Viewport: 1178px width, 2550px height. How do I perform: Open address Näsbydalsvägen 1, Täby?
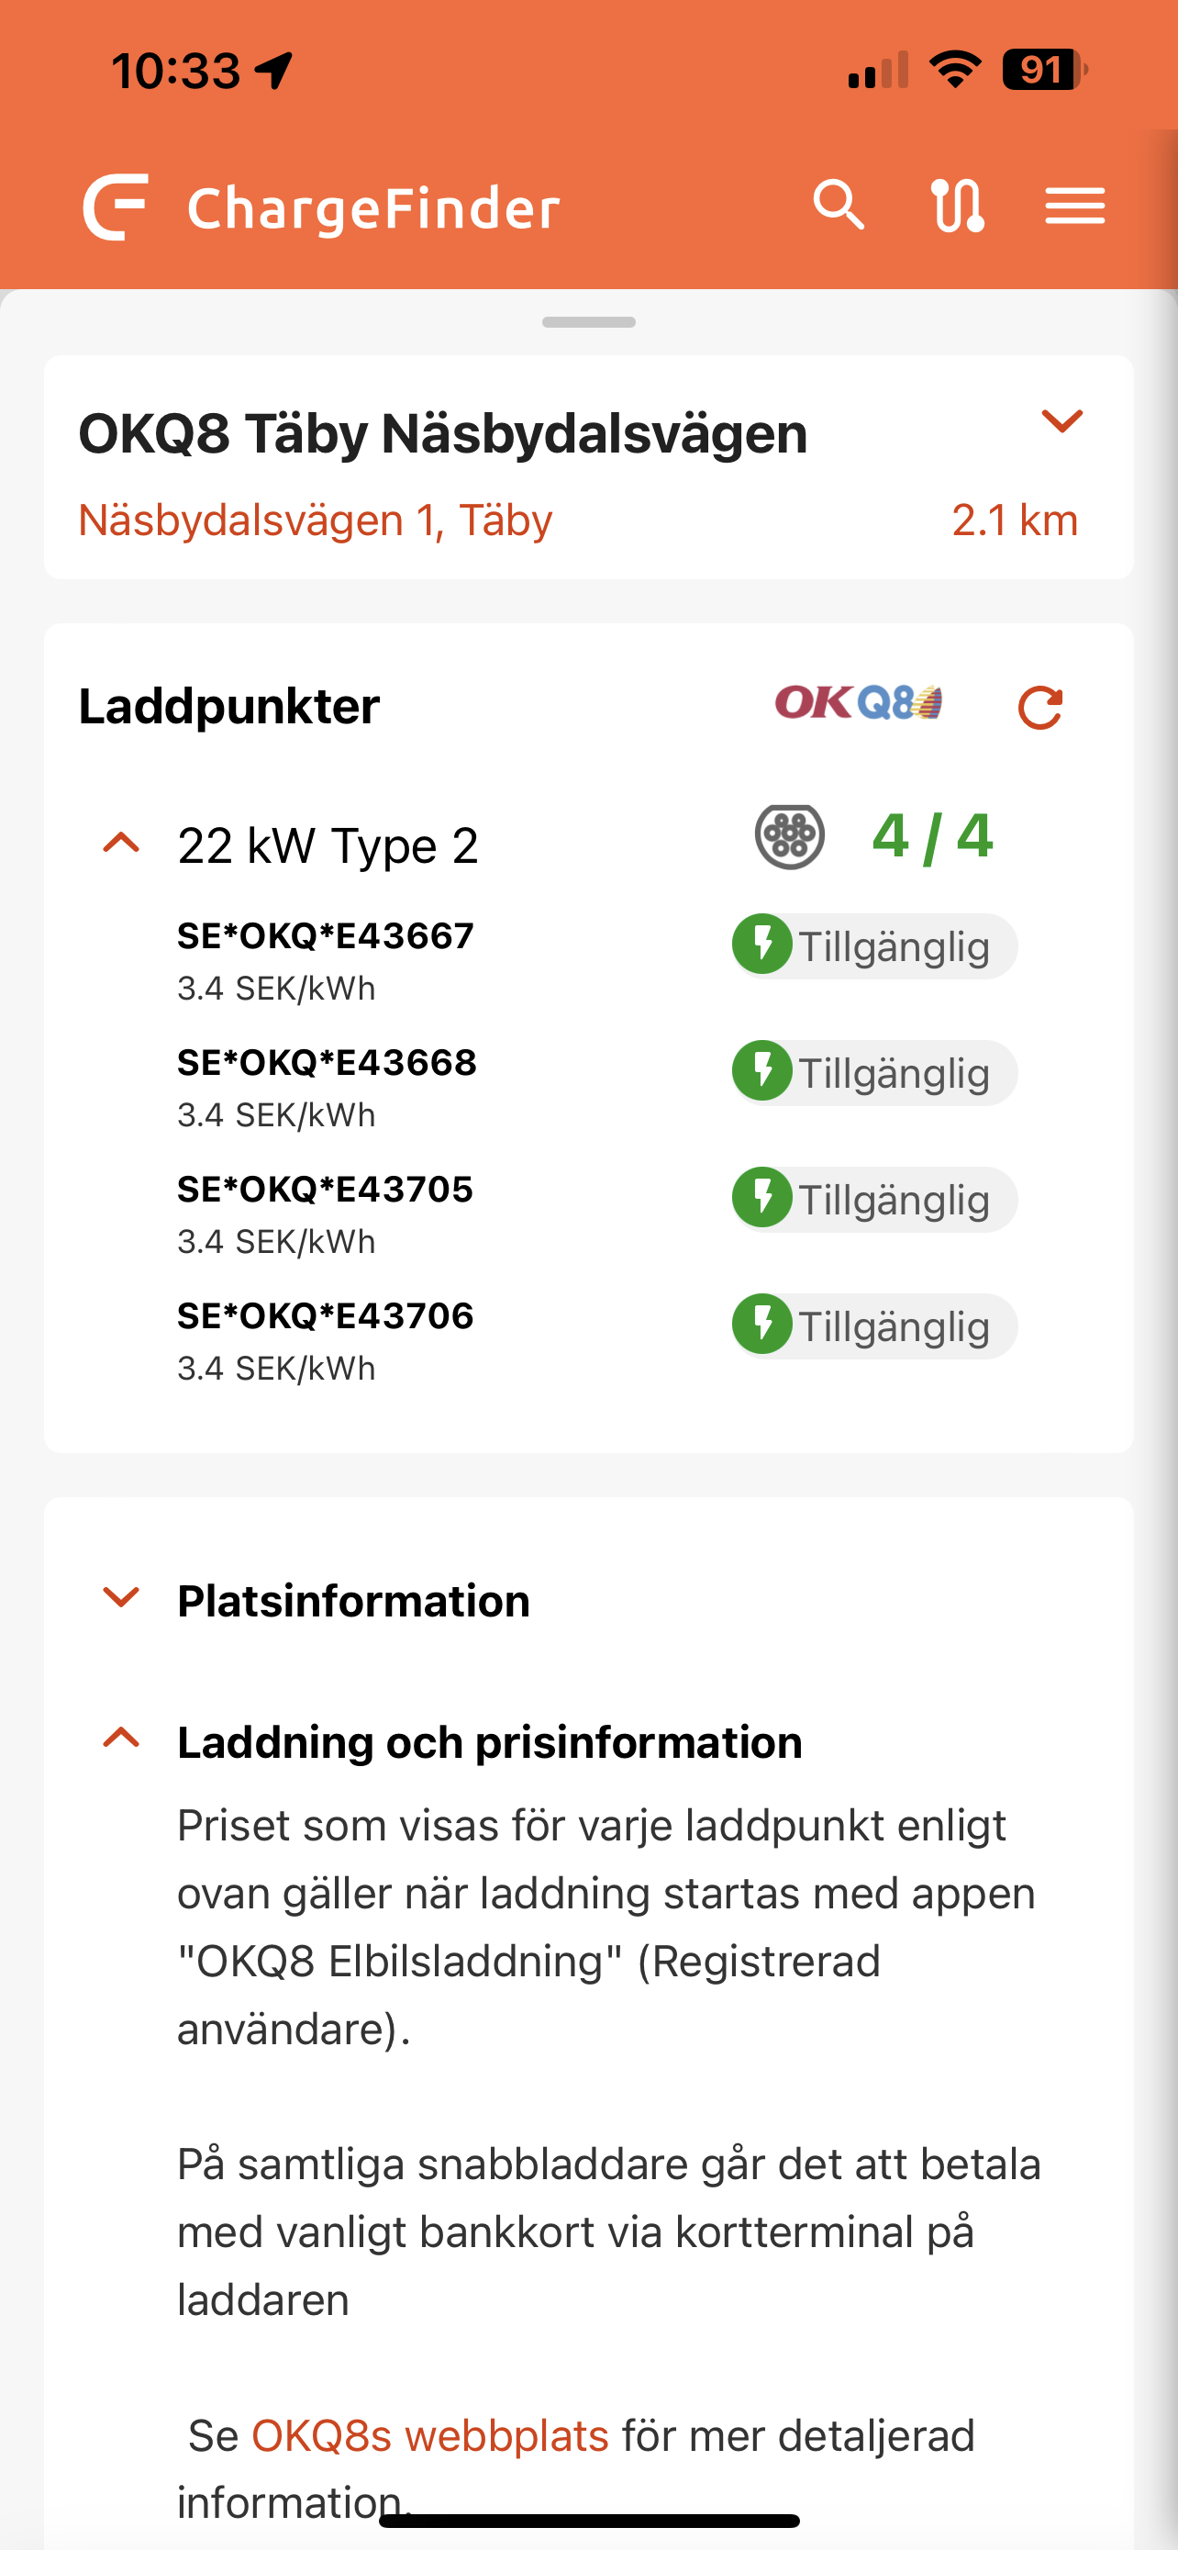[x=316, y=520]
